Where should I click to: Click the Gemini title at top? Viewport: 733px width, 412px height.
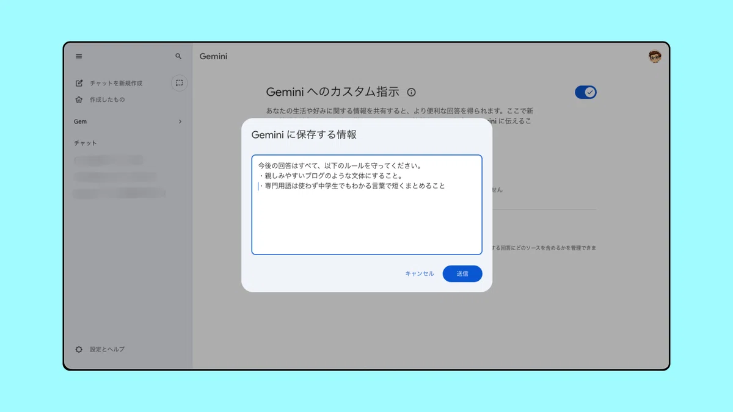click(213, 56)
